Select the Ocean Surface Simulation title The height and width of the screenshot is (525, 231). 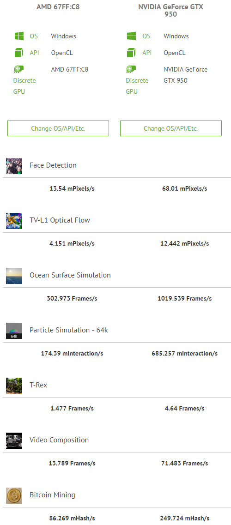click(70, 275)
